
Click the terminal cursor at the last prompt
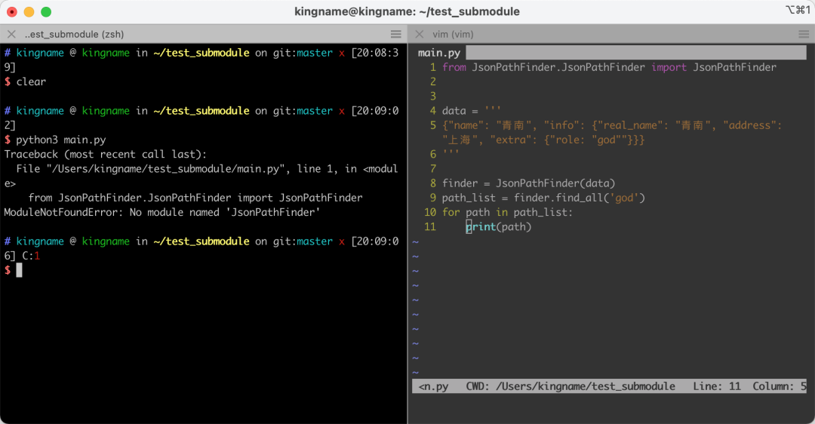click(x=19, y=270)
